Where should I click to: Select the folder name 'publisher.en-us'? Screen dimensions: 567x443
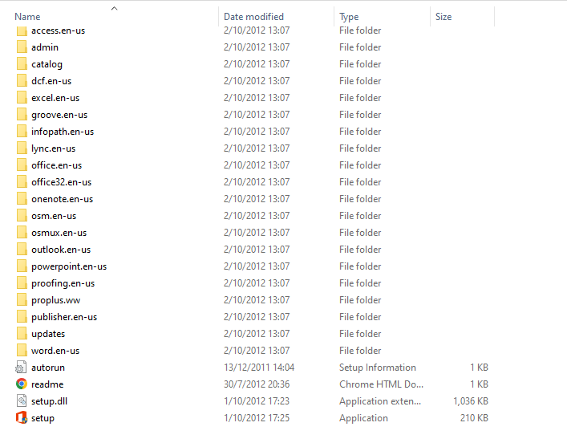tap(64, 317)
